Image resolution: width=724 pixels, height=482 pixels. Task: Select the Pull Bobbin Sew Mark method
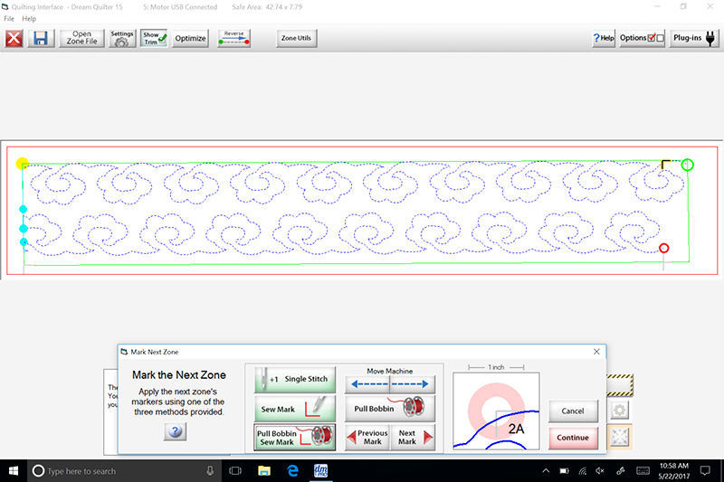(295, 438)
